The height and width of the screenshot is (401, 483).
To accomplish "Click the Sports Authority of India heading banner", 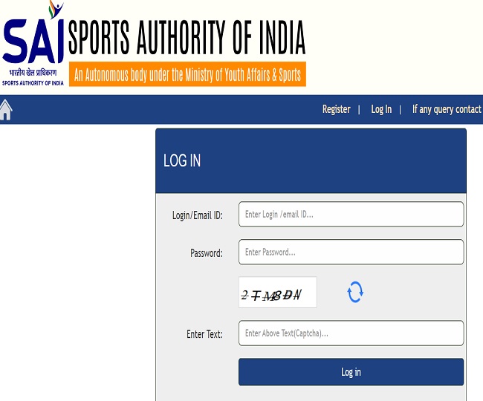I will (x=187, y=37).
